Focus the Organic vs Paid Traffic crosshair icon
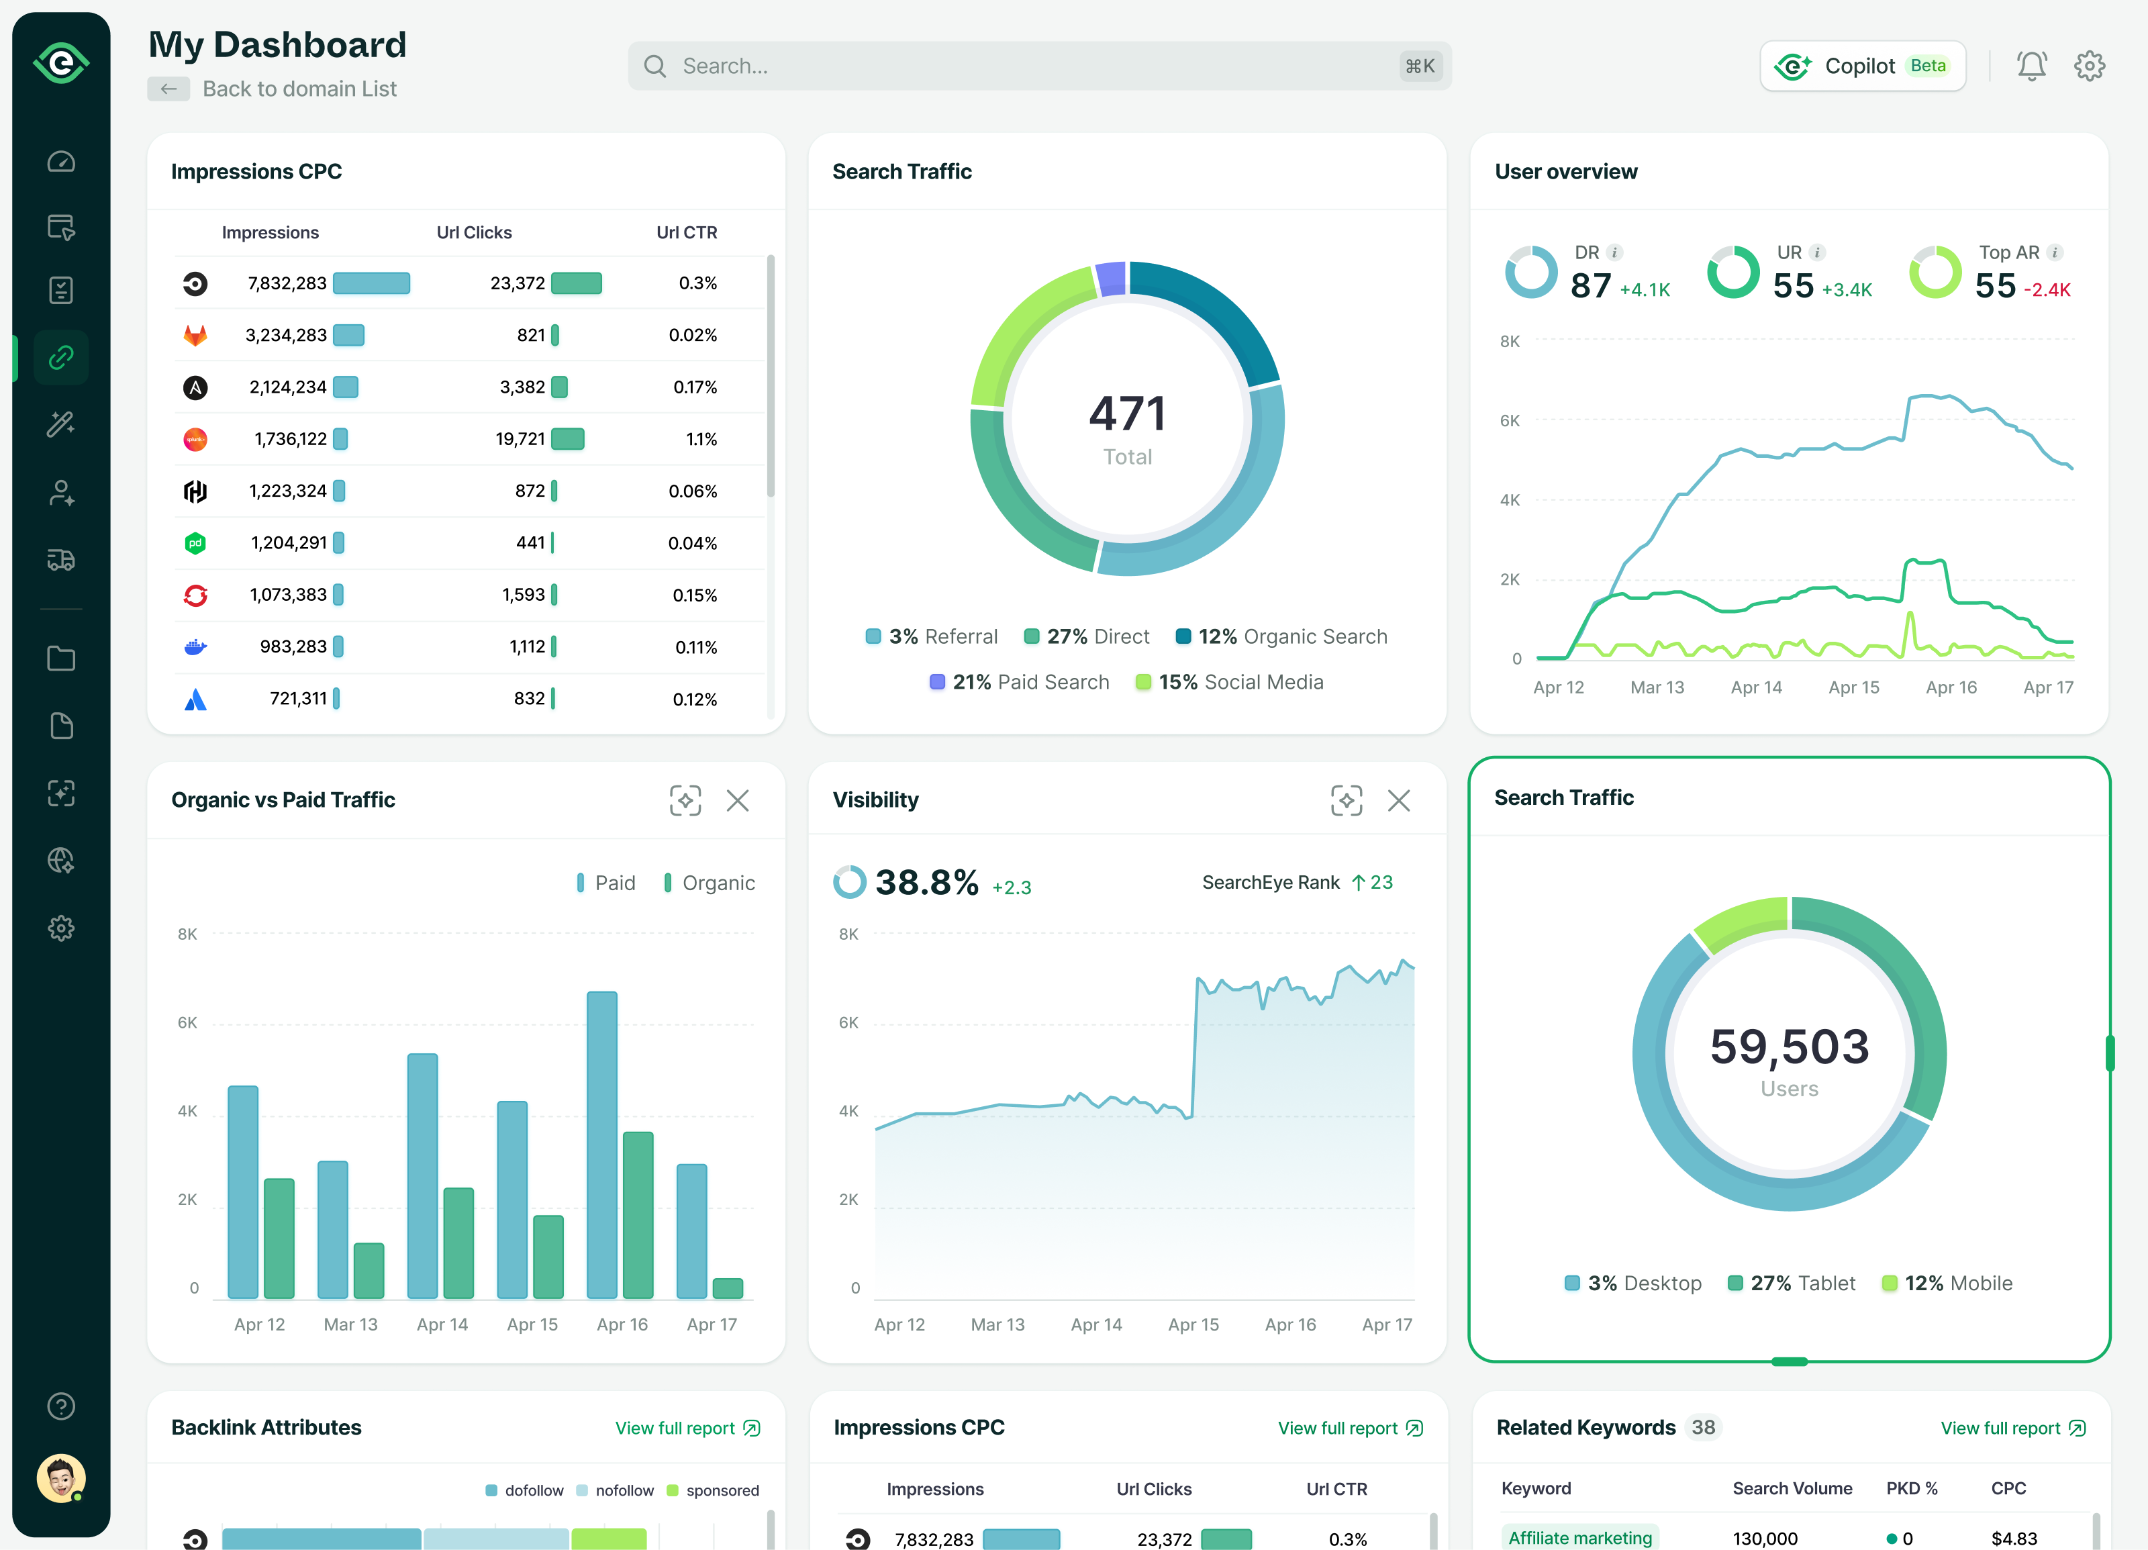Viewport: 2148px width, 1550px height. tap(685, 800)
